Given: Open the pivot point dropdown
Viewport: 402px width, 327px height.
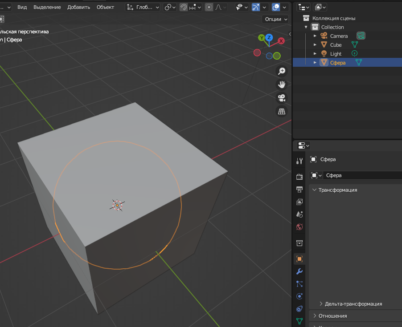Looking at the screenshot, I should click(170, 7).
